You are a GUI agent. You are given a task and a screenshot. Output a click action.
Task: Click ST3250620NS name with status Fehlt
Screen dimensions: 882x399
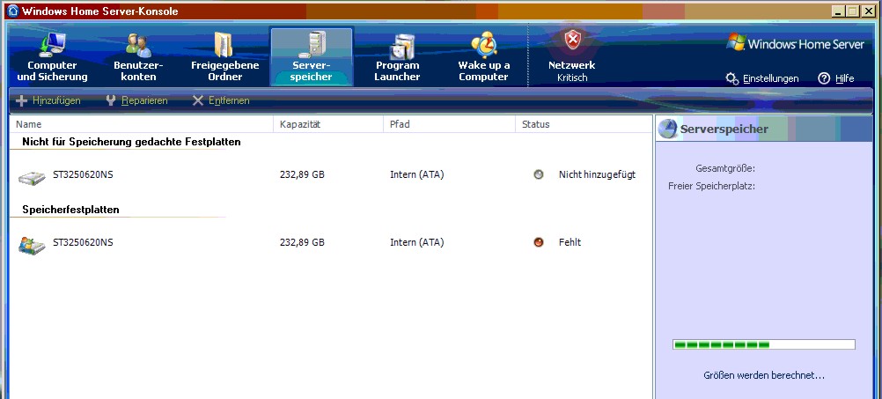(x=83, y=242)
